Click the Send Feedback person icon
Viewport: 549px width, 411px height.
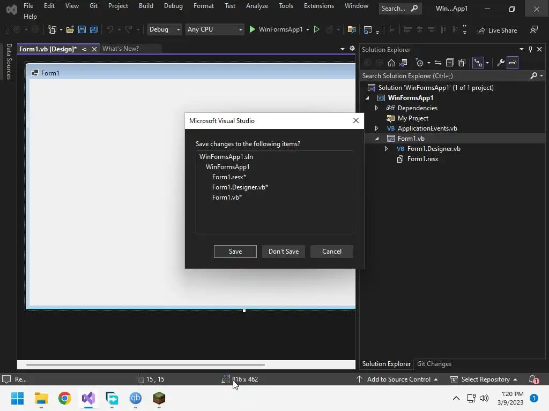tap(533, 30)
